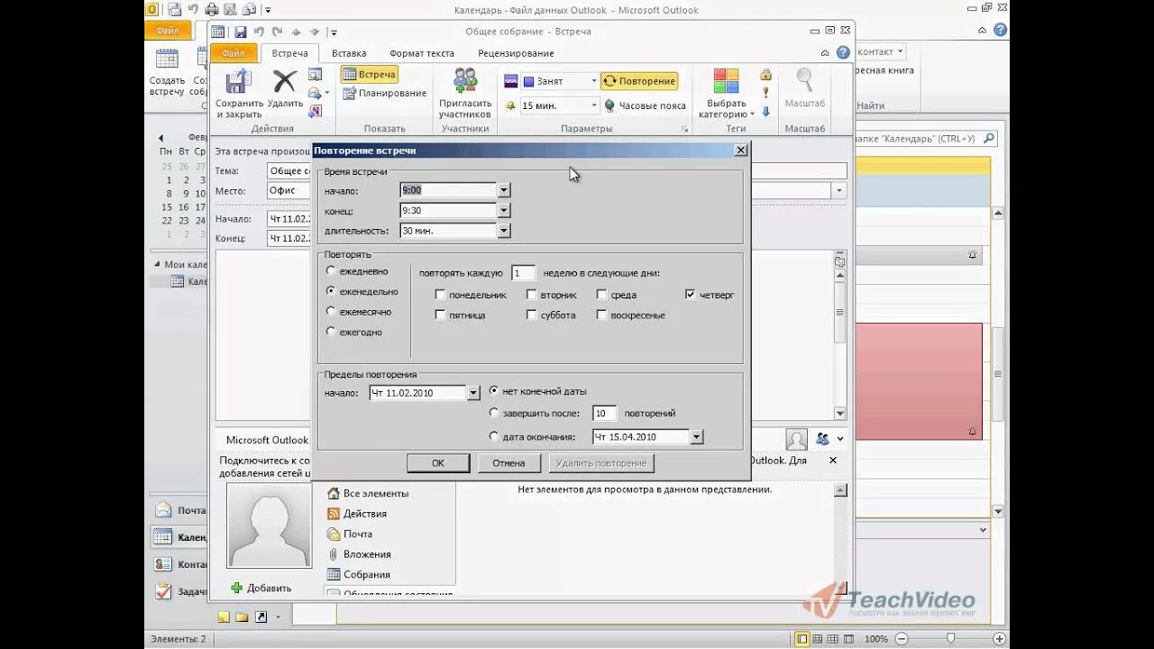Click OK in the recurrence dialog

438,463
